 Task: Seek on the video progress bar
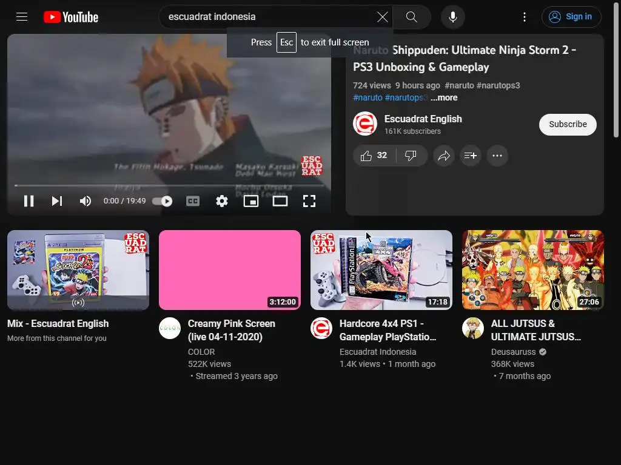tap(169, 185)
